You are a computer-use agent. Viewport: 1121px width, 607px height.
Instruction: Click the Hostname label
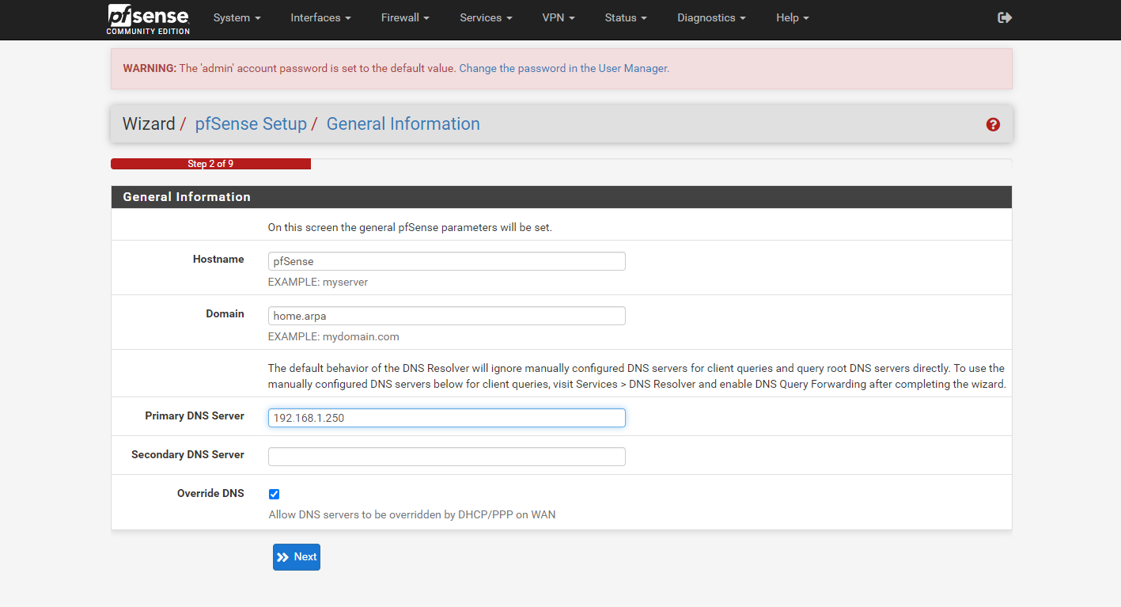(218, 259)
